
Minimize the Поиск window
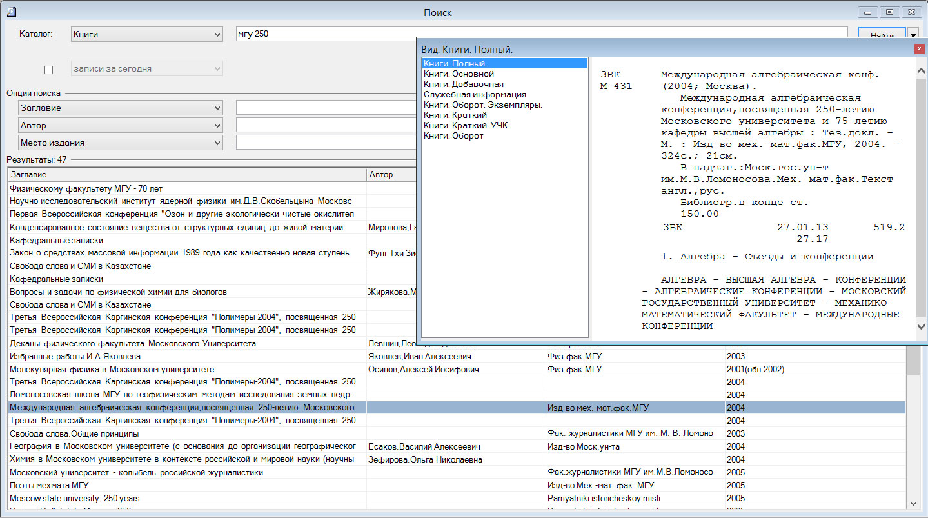tap(869, 12)
